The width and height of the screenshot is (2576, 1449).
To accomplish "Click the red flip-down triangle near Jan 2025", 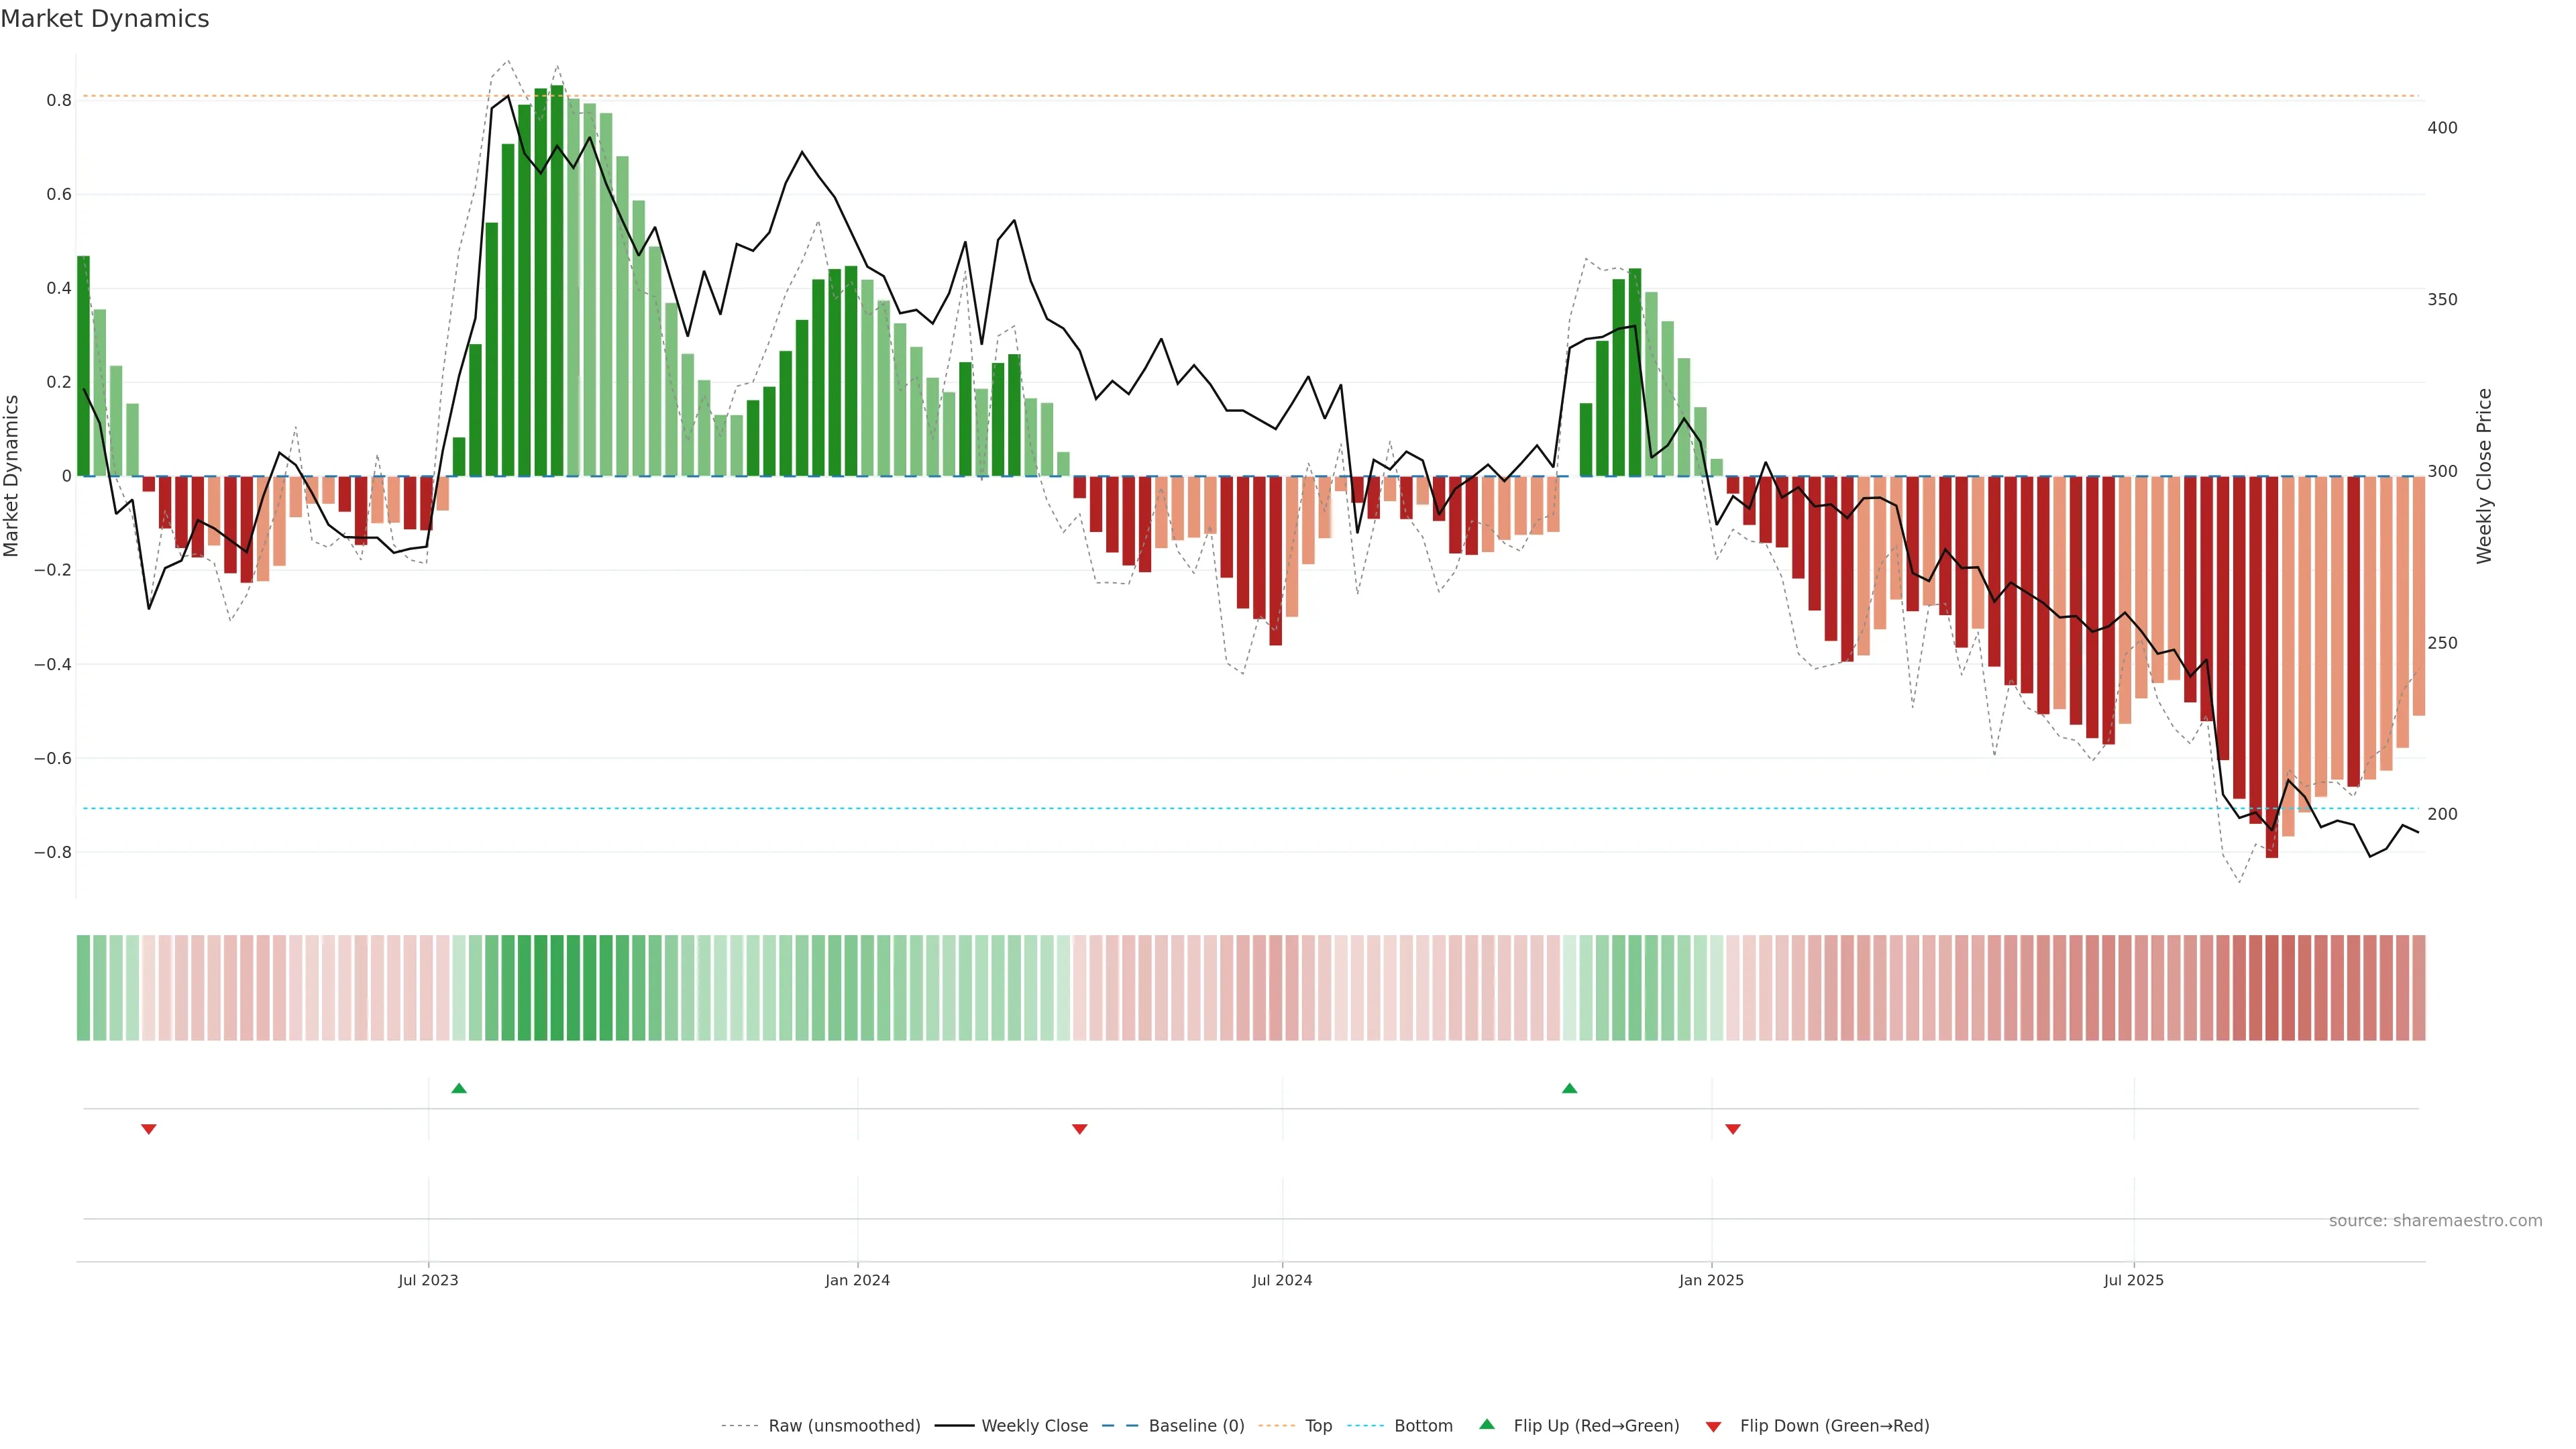I will point(1733,1129).
